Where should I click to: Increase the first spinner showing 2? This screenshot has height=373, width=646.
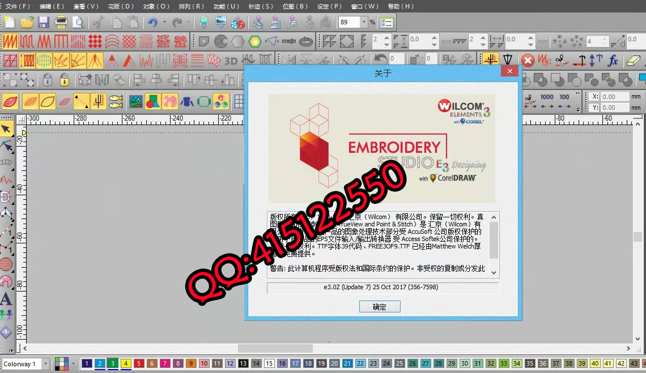pyautogui.click(x=386, y=37)
